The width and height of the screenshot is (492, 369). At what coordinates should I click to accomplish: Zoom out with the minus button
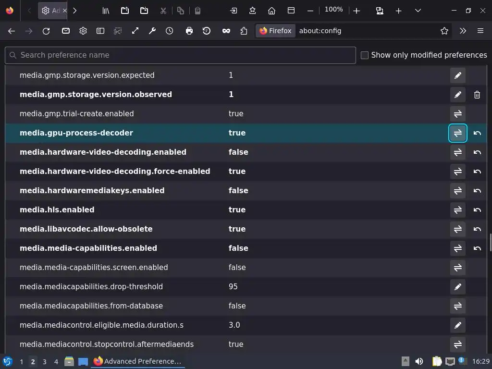[310, 11]
